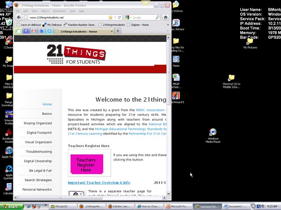Expand hidden system tray icons arrow

point(254,206)
